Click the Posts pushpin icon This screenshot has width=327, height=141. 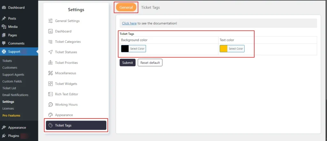tap(4, 18)
